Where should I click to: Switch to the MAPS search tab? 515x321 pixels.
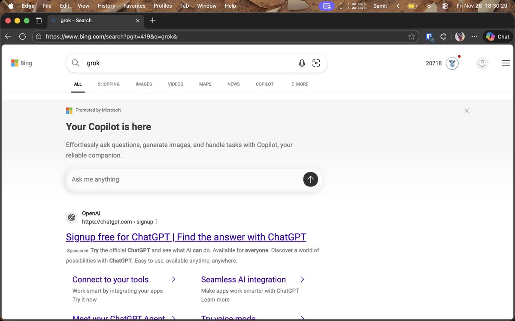click(x=205, y=84)
